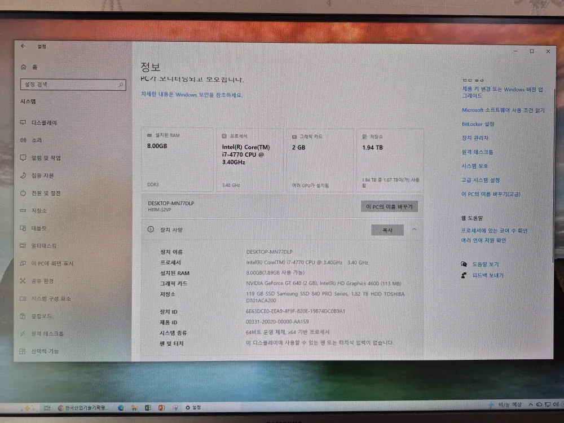Click the moon icon for 집중 지원
The height and width of the screenshot is (423, 564).
coord(23,175)
